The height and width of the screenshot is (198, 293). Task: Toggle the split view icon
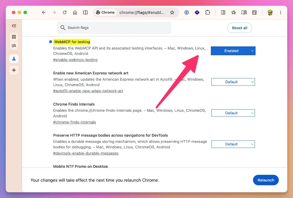tap(85, 13)
